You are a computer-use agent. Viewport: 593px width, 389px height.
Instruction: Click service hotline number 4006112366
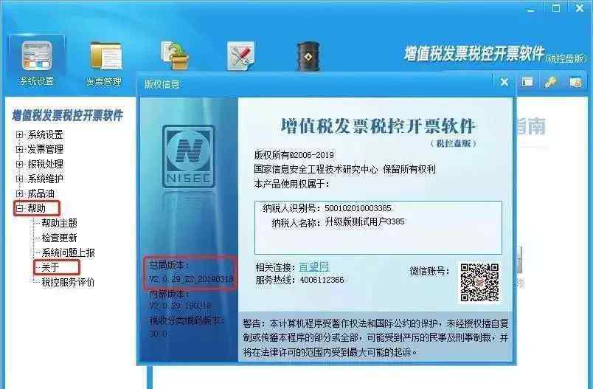322,280
